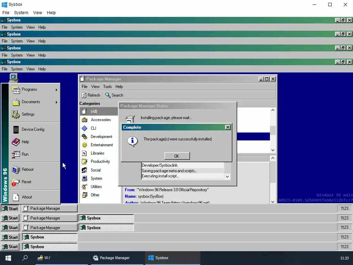This screenshot has height=265, width=353.
Task: Click the highlighted blue row in package list
Action: tap(253, 137)
